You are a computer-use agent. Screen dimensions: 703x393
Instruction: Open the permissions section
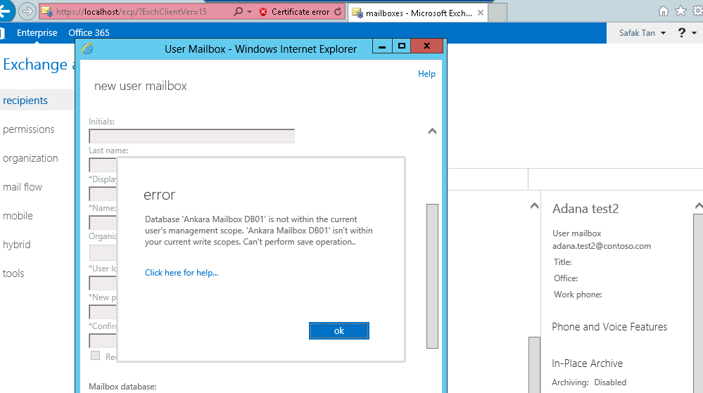28,129
